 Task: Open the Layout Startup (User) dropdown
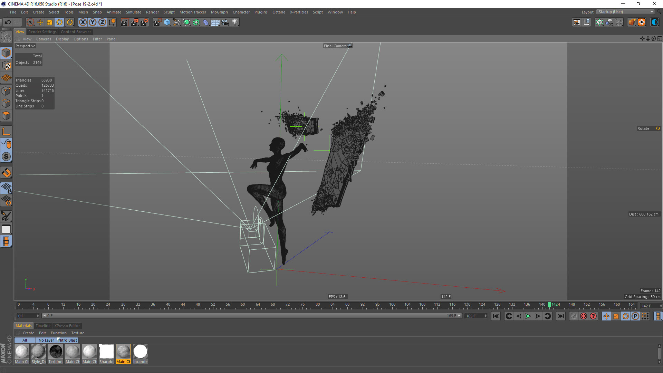click(x=626, y=12)
